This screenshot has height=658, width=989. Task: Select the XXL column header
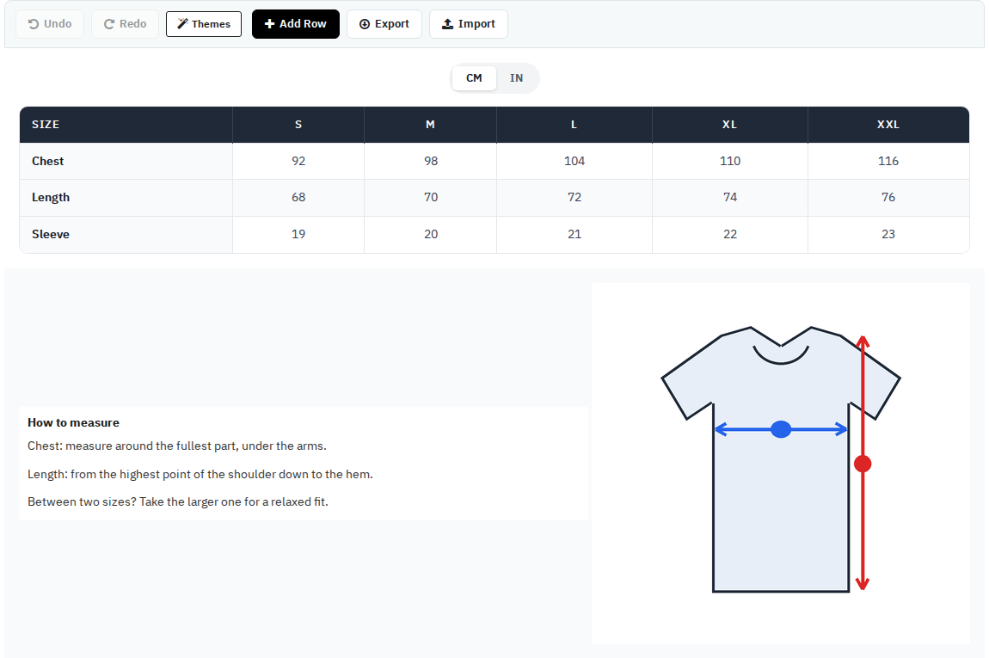[888, 125]
